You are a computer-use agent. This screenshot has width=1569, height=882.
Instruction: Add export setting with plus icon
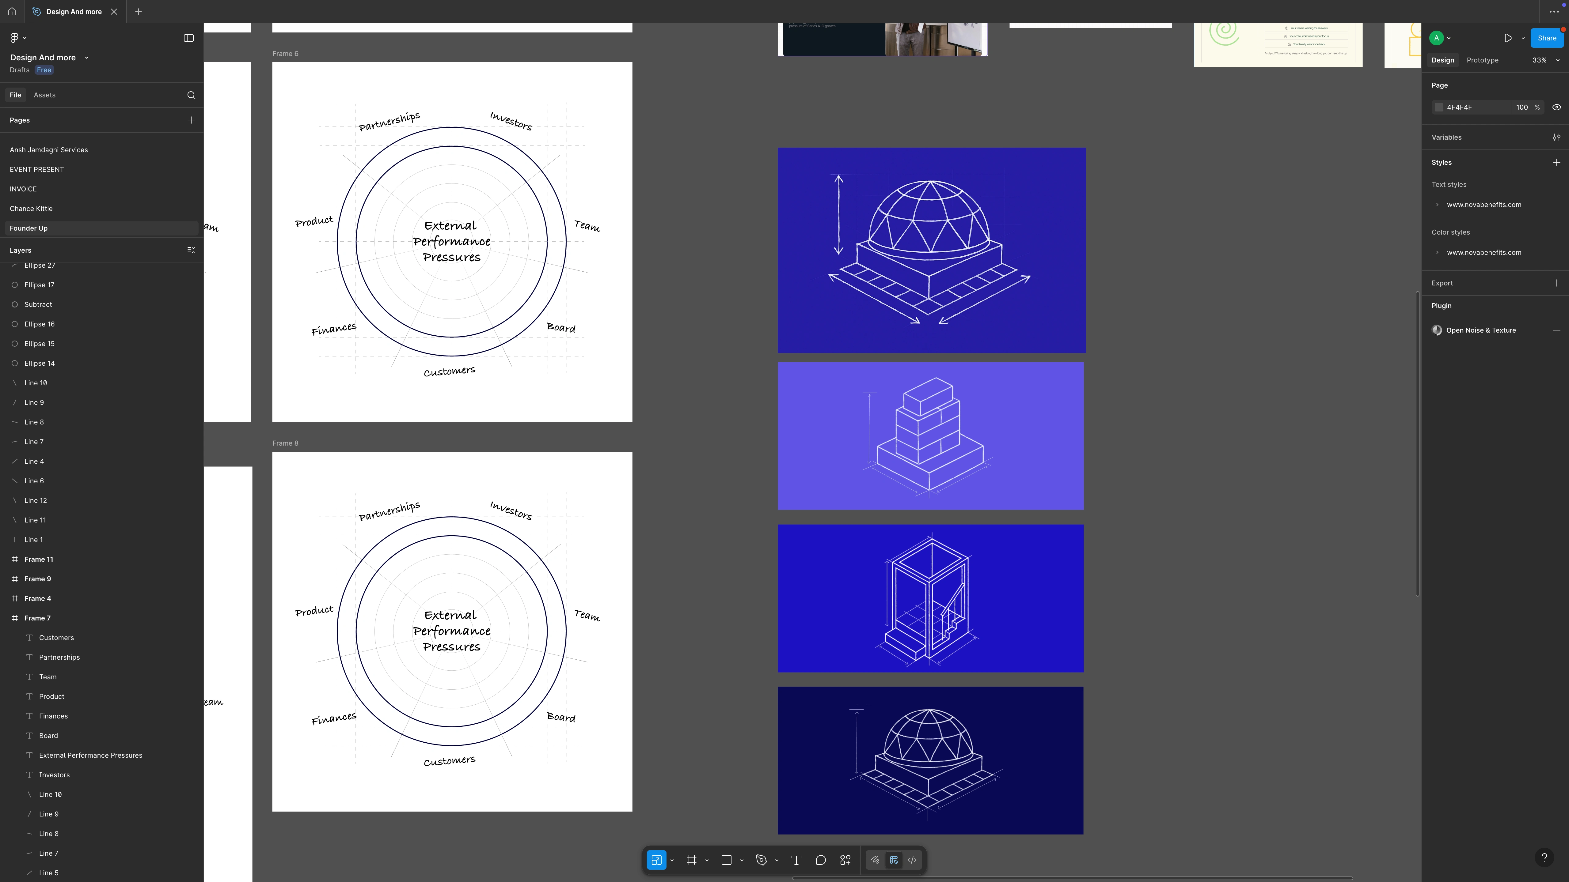[x=1556, y=283]
